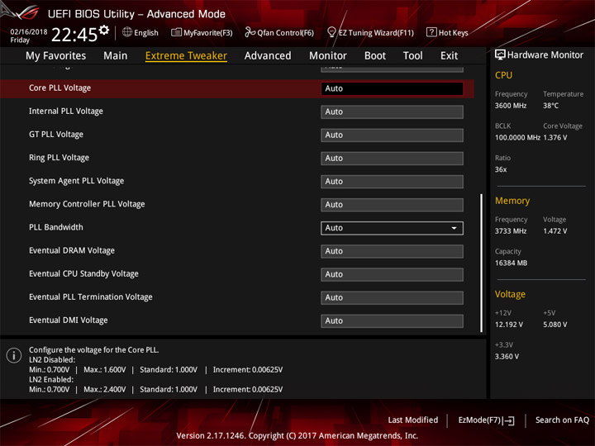Launch Qfan Control(F6)

coord(279,32)
